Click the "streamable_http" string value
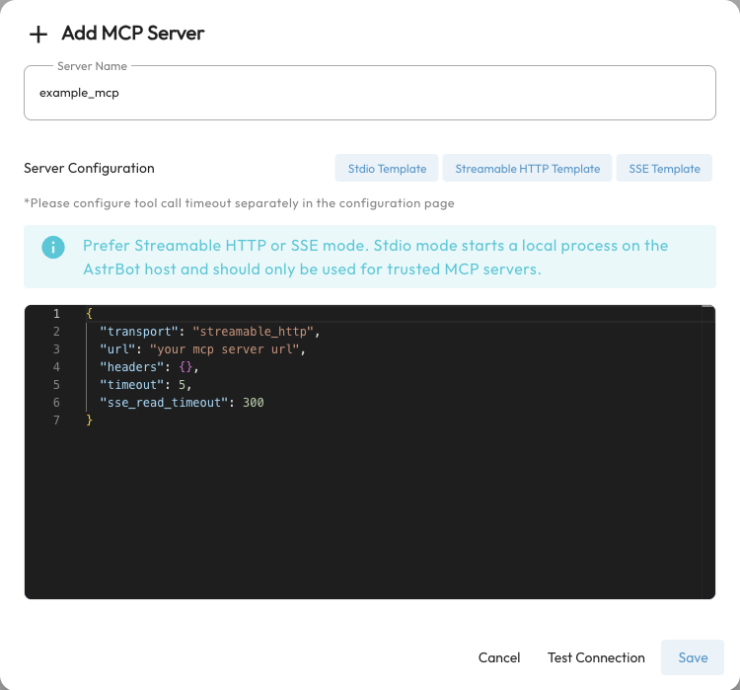The height and width of the screenshot is (690, 740). pos(253,332)
